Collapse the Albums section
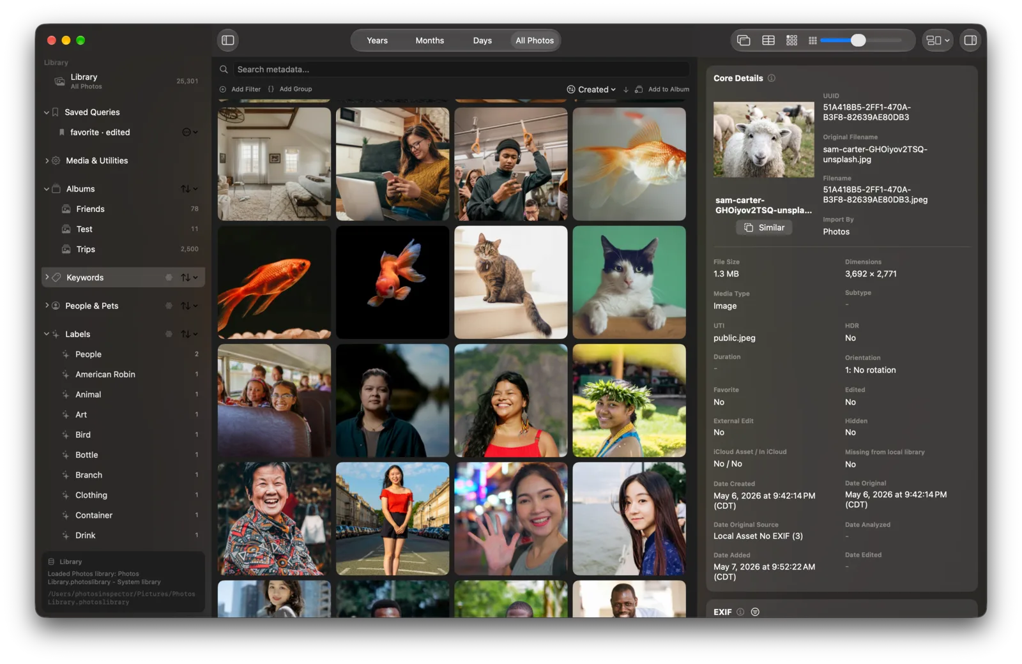This screenshot has height=664, width=1022. [47, 189]
